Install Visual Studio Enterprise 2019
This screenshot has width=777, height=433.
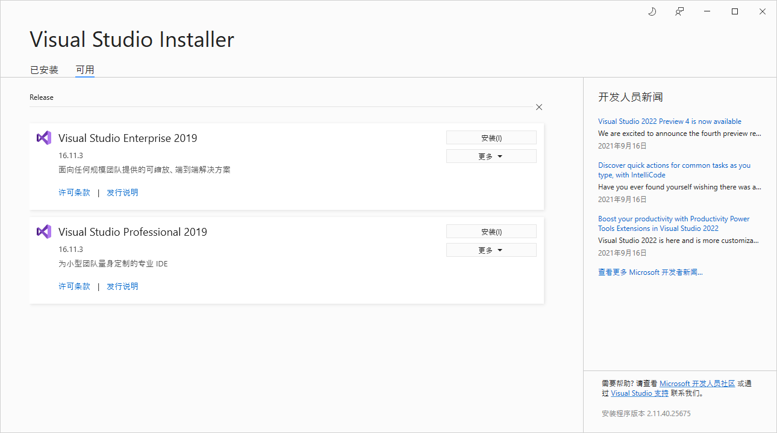[x=491, y=138]
